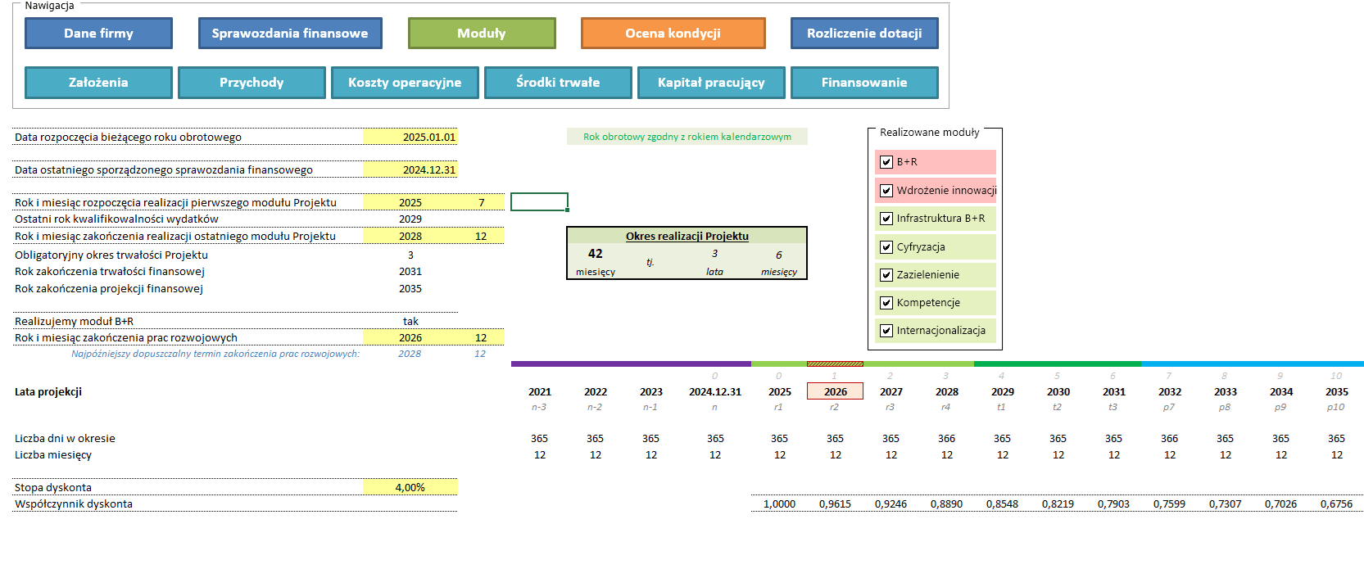Screen dimensions: 1364x578
Task: Uncheck the B+R module checkbox
Action: [x=886, y=162]
